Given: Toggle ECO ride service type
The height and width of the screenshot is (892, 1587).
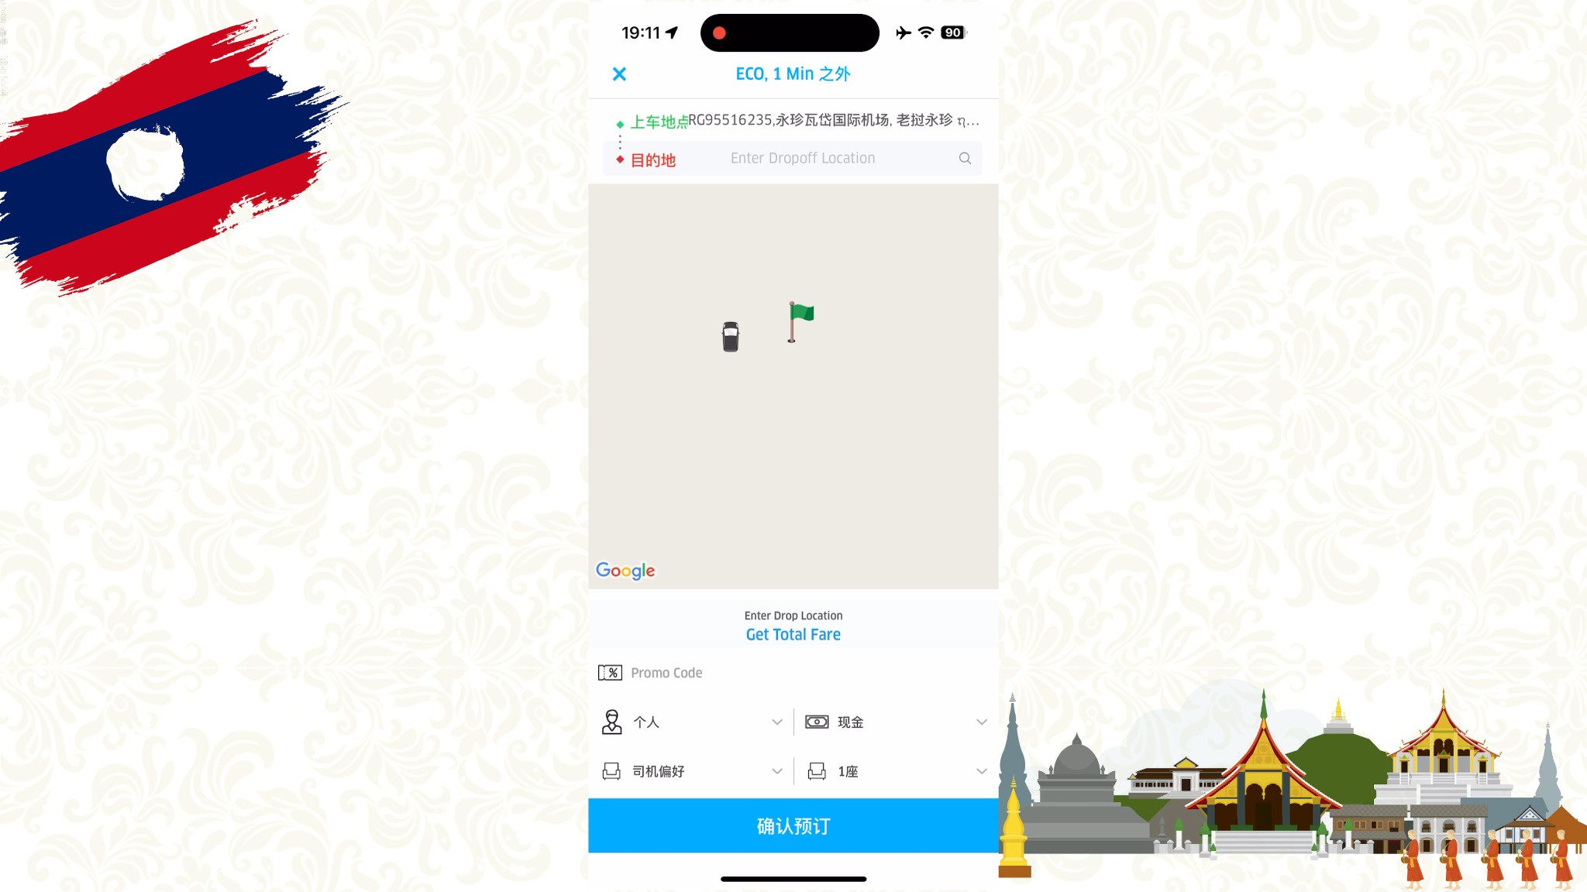Looking at the screenshot, I should [x=793, y=74].
